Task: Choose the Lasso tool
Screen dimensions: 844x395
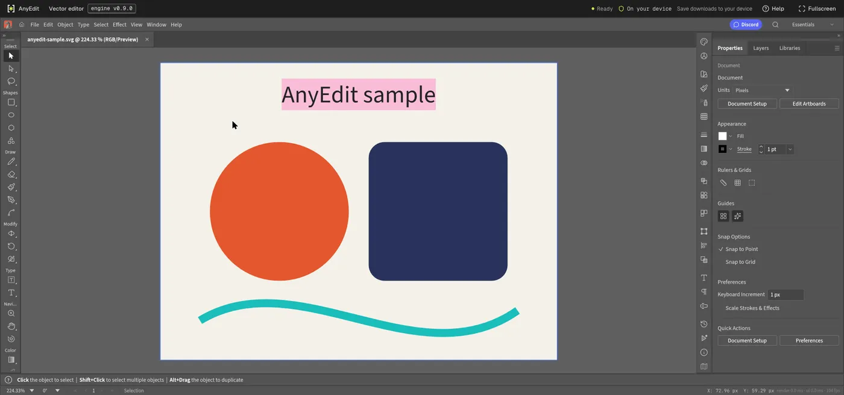Action: click(11, 81)
